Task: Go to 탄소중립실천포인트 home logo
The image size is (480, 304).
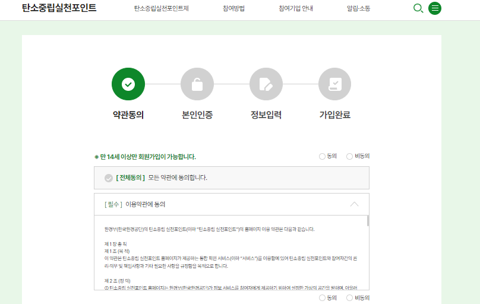Action: (59, 8)
